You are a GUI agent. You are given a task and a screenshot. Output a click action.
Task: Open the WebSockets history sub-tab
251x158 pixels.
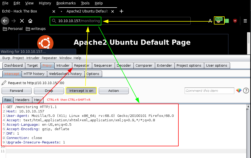point(65,74)
